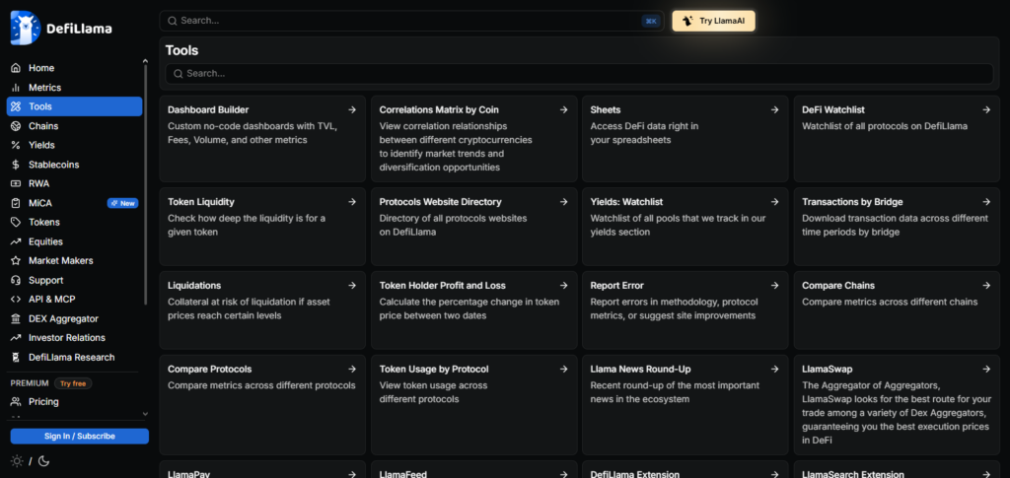Click the Tools search field
Image resolution: width=1010 pixels, height=478 pixels.
580,74
